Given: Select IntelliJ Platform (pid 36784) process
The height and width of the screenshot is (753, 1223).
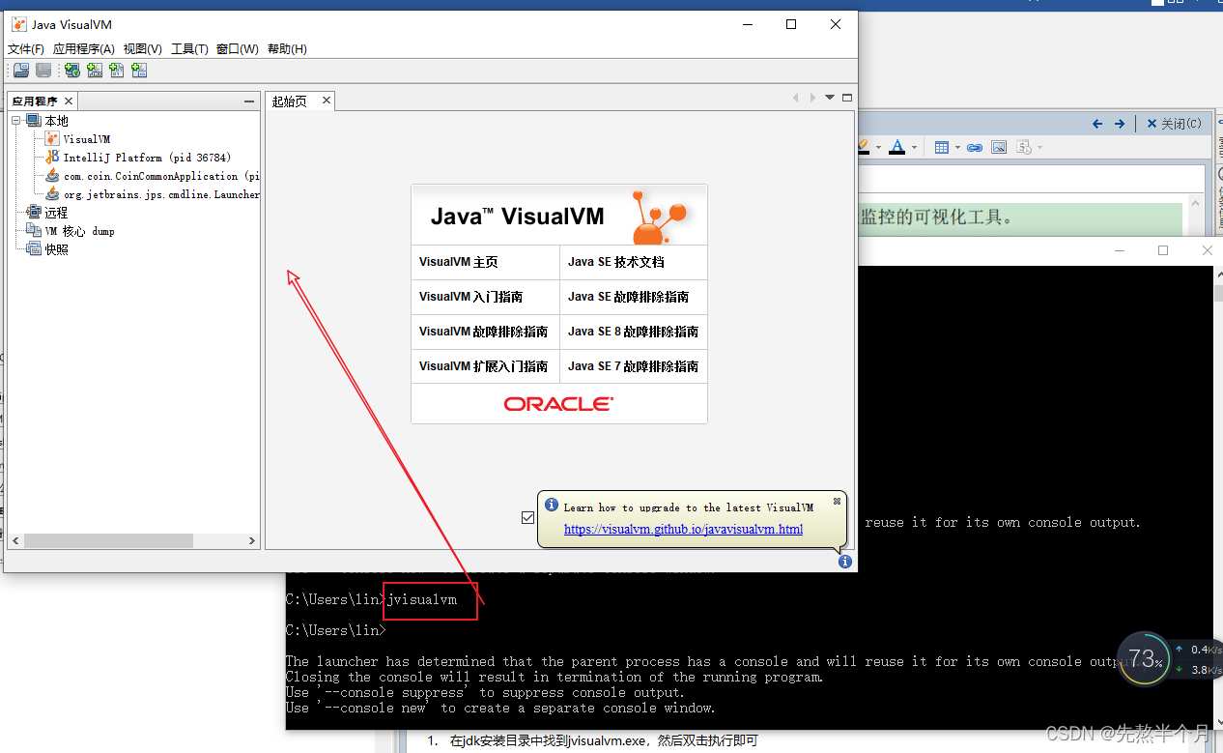Looking at the screenshot, I should point(138,158).
